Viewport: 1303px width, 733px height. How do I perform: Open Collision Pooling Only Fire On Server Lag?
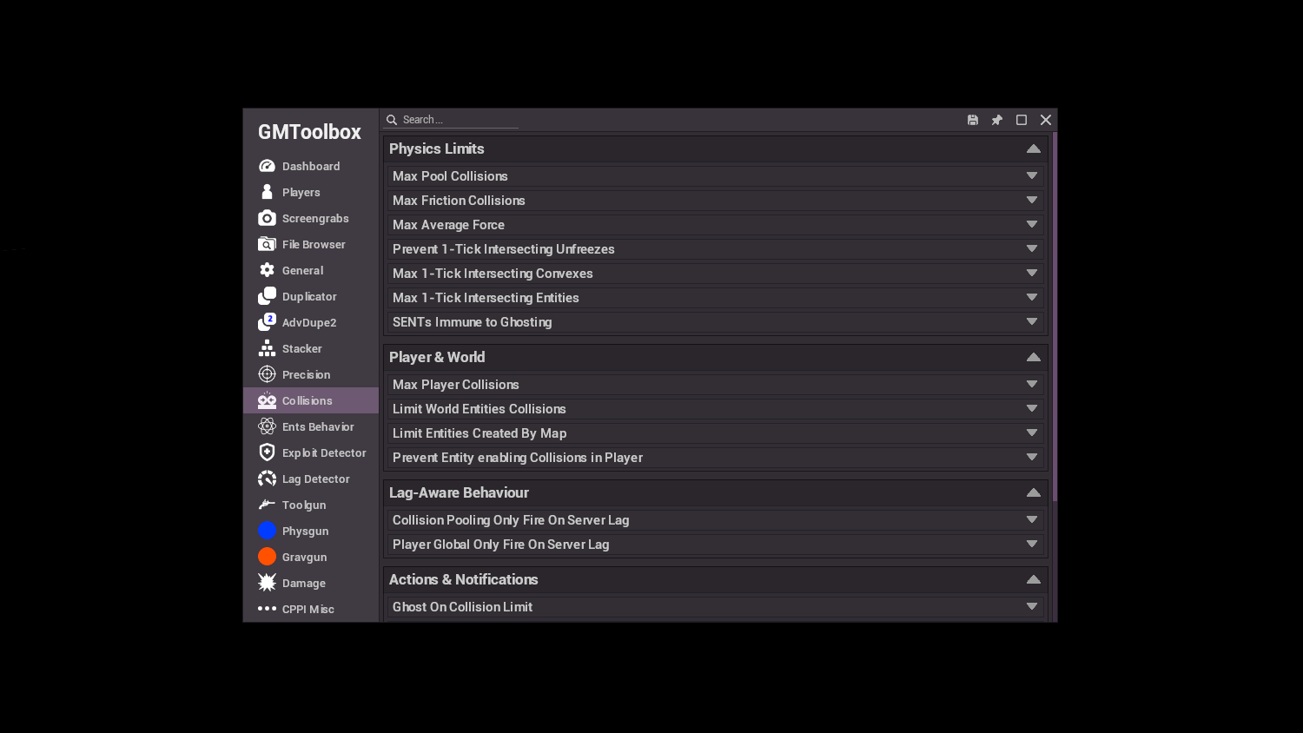tap(715, 519)
